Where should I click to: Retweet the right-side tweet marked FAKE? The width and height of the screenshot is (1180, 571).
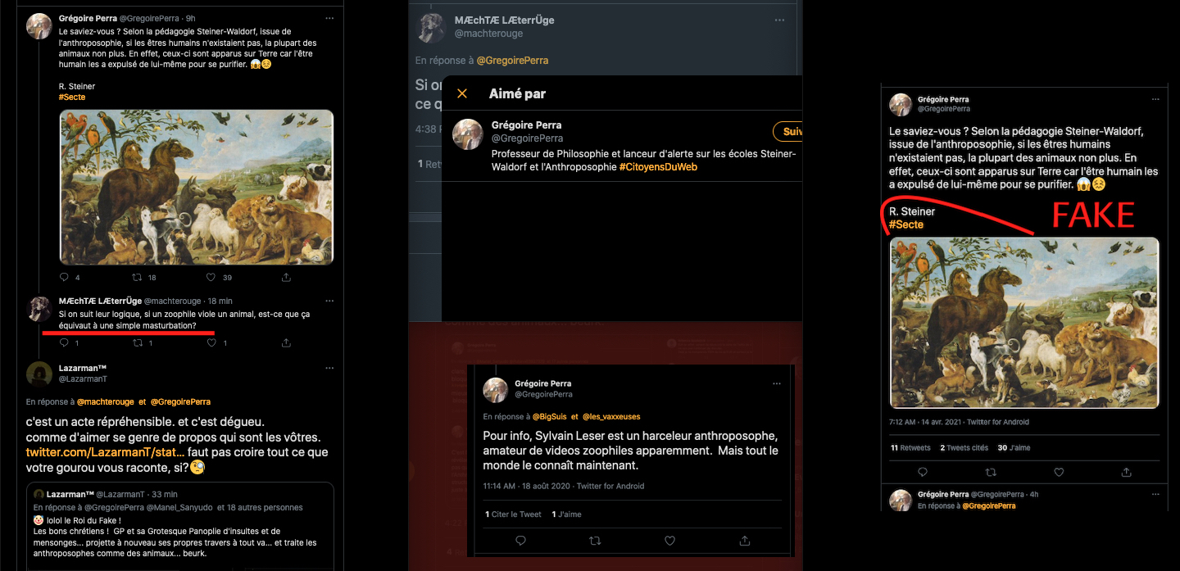991,472
